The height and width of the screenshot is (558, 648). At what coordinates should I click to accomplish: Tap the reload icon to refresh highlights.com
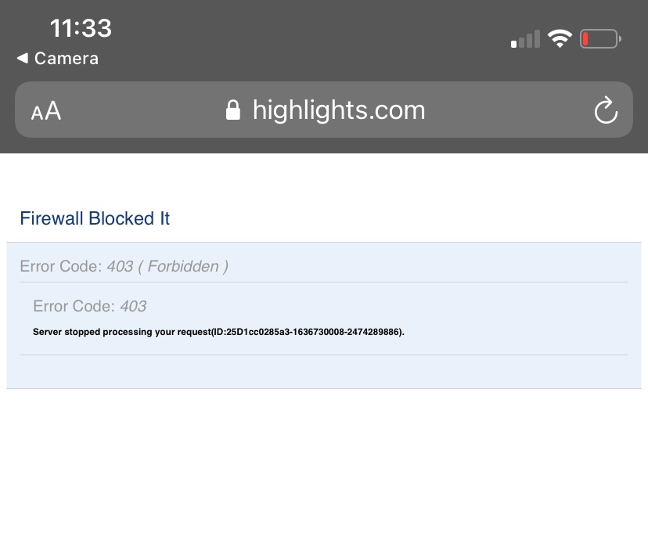pyautogui.click(x=606, y=110)
